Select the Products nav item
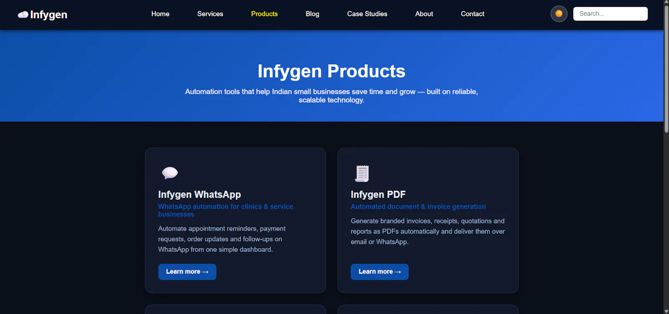This screenshot has width=669, height=314. click(264, 14)
